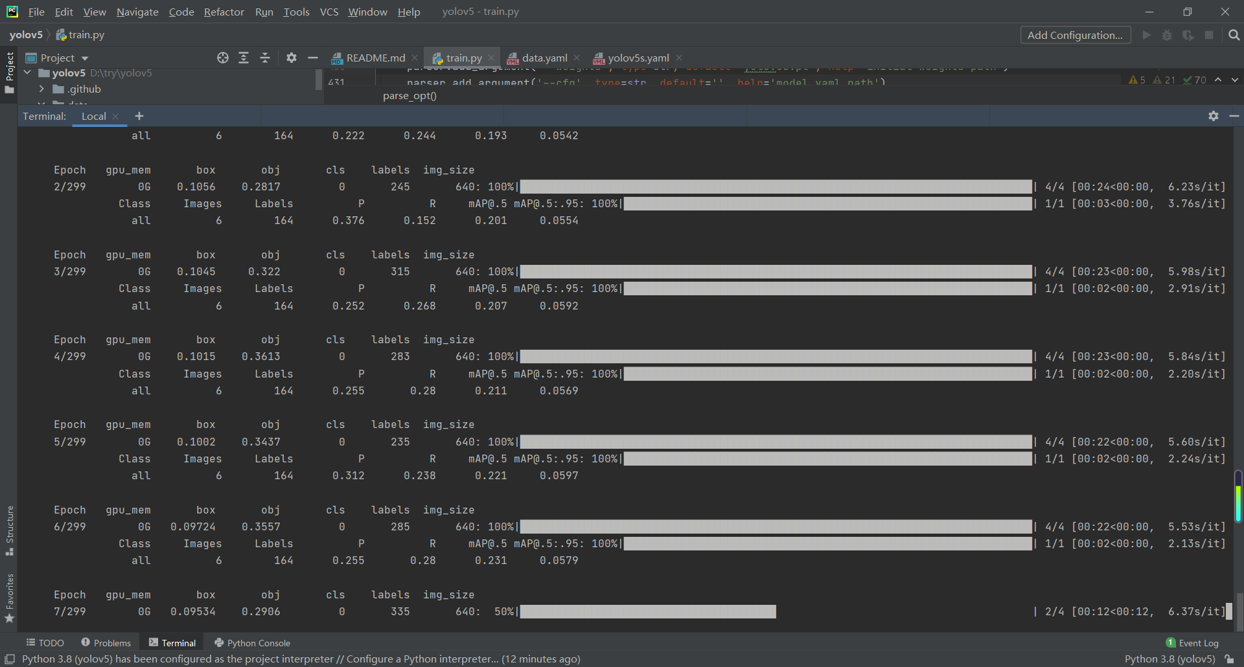The width and height of the screenshot is (1244, 667).
Task: Open the Window menu
Action: (367, 12)
